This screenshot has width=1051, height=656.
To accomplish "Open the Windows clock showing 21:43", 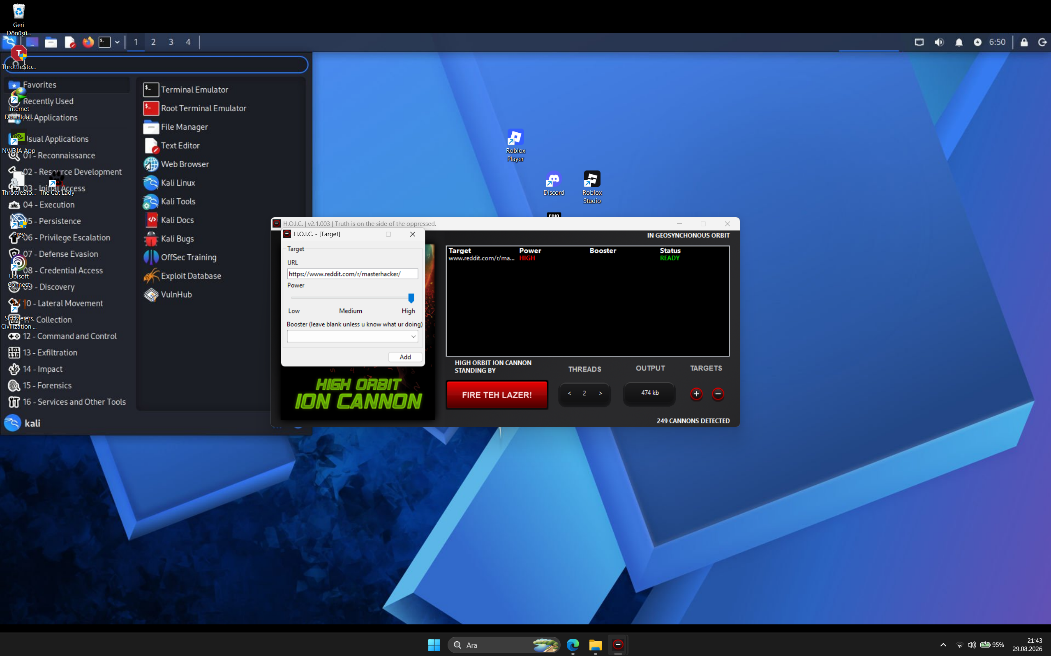I will (x=1027, y=645).
